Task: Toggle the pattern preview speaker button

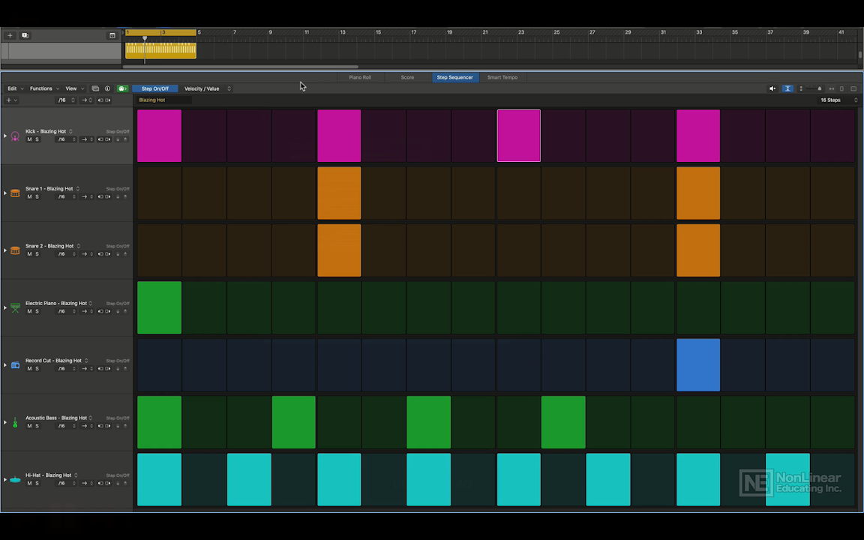Action: (772, 88)
